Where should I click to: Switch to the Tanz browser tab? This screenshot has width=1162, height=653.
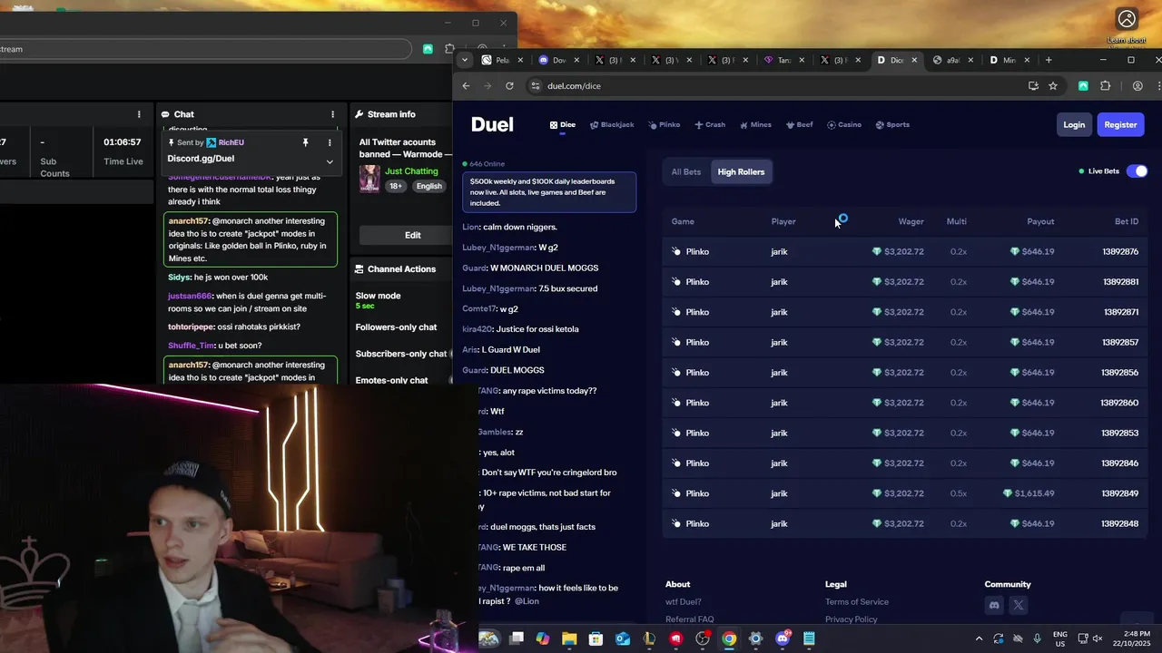pos(783,60)
